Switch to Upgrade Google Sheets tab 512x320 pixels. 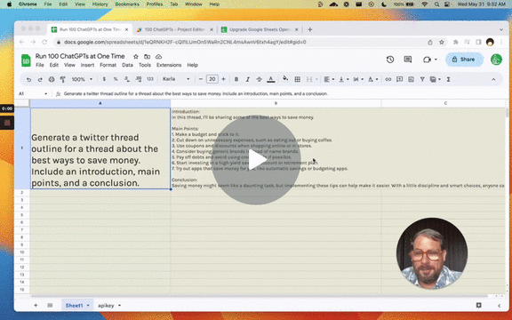tap(260, 29)
